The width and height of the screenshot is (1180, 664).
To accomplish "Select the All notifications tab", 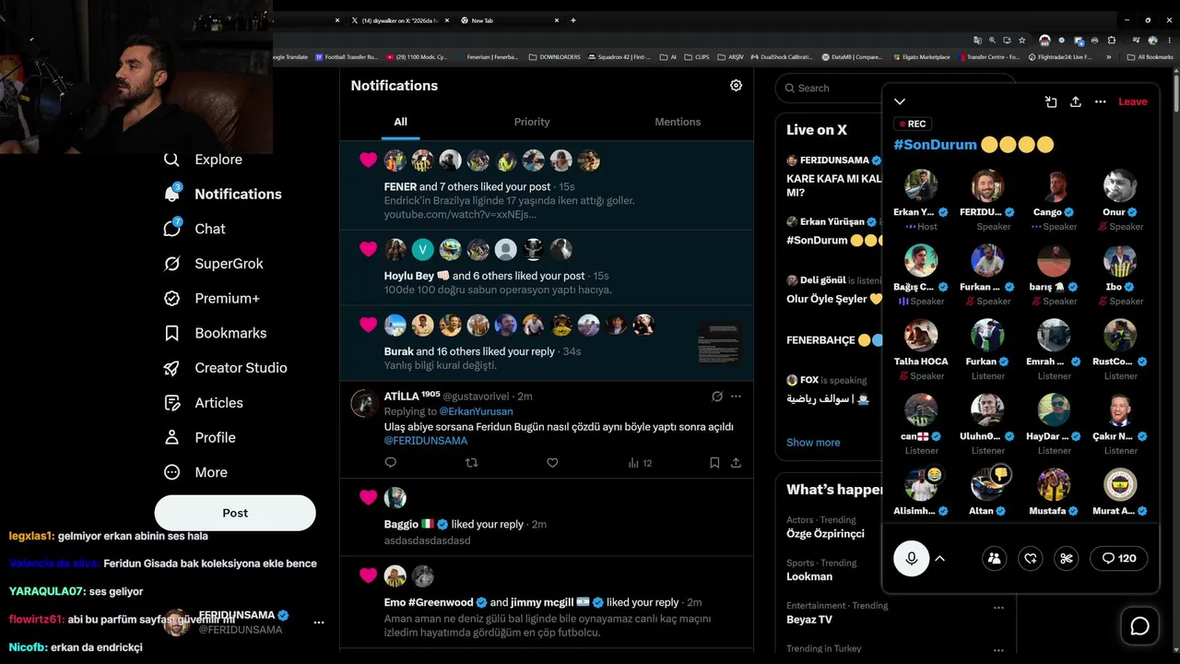I will pos(400,122).
